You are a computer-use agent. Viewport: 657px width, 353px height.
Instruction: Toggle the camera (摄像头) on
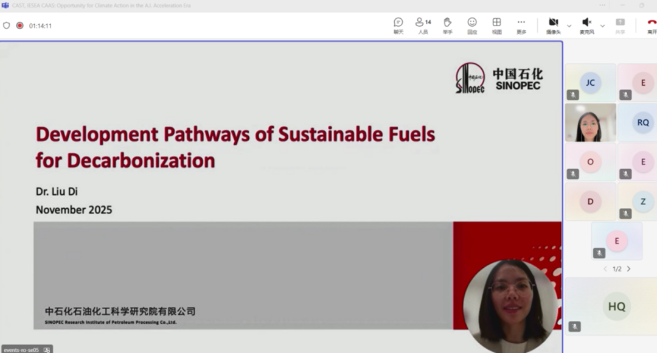pos(553,25)
